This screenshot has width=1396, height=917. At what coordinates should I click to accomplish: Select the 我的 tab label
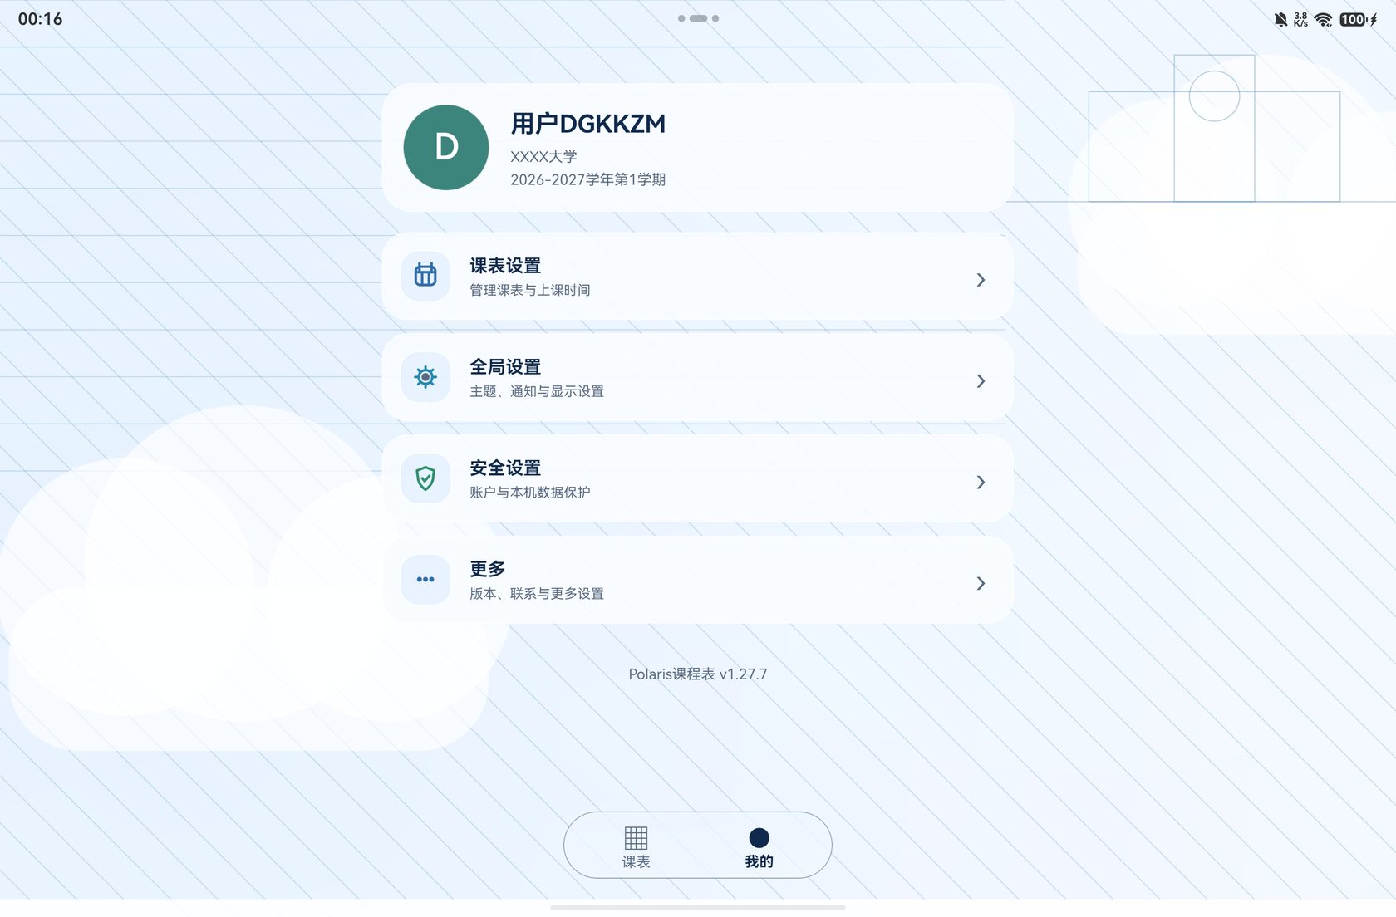click(759, 862)
